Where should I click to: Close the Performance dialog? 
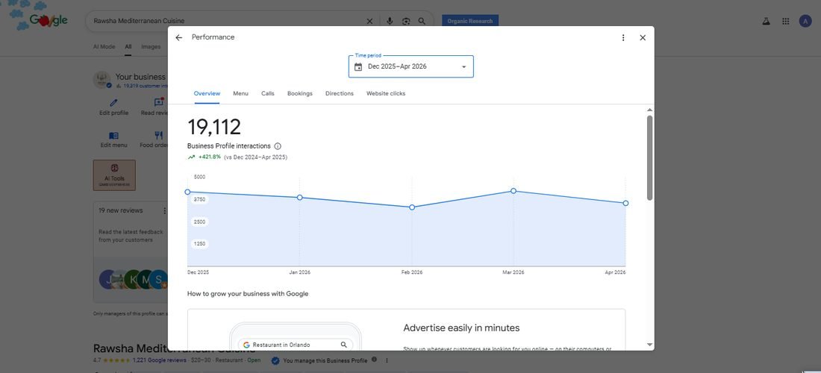pos(643,37)
